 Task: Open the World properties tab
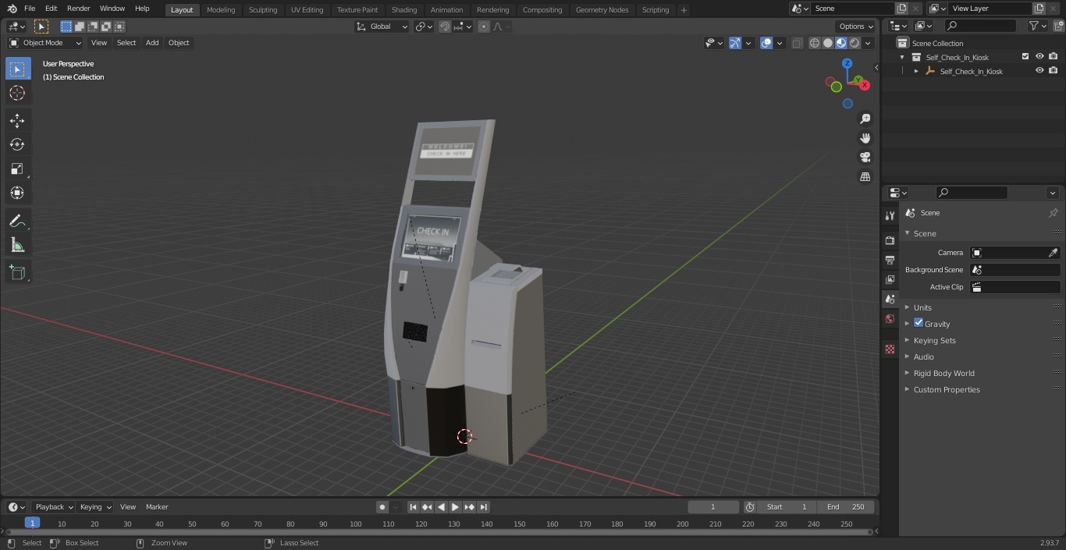click(890, 318)
